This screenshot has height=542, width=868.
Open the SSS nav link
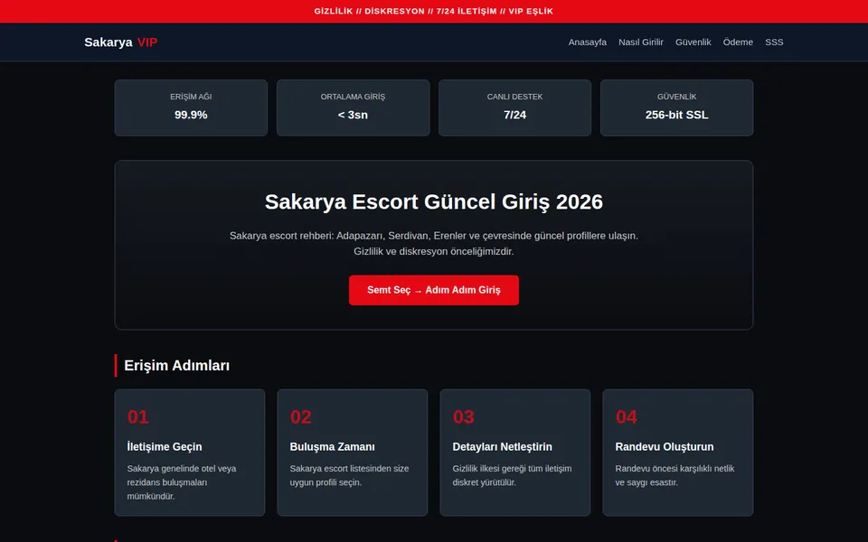(774, 42)
